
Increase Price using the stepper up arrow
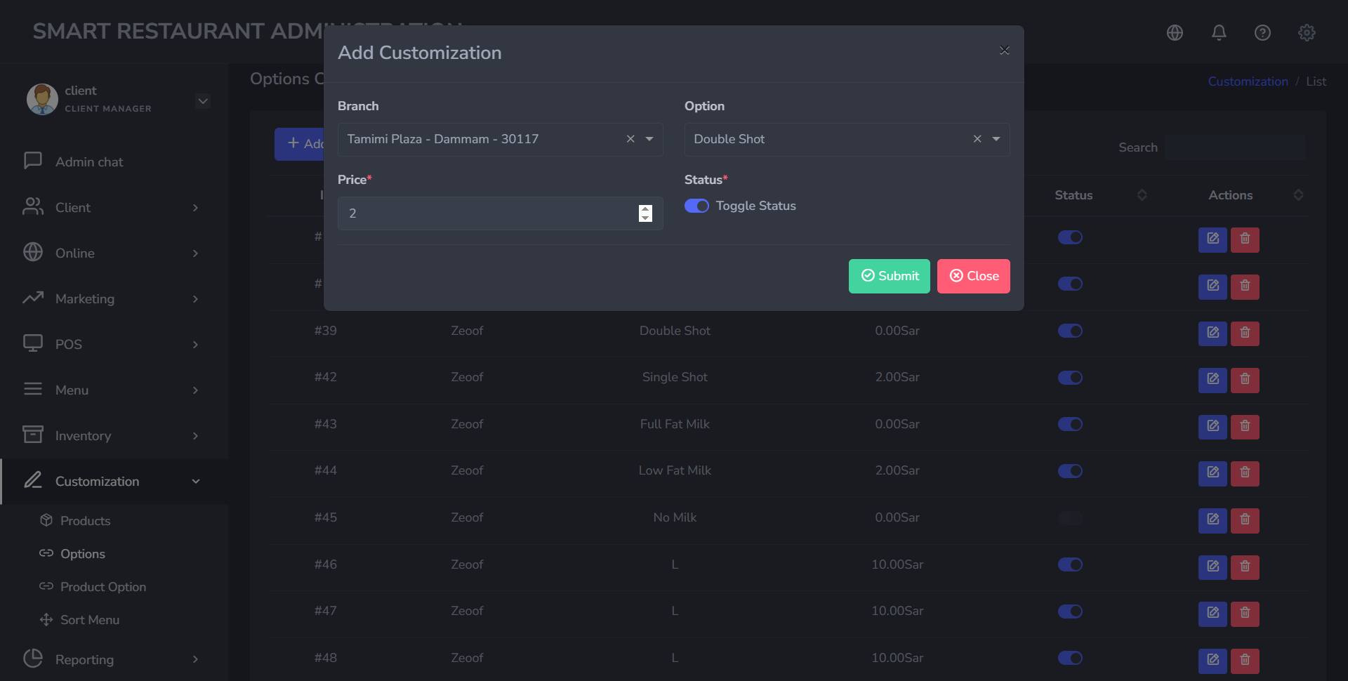coord(645,209)
